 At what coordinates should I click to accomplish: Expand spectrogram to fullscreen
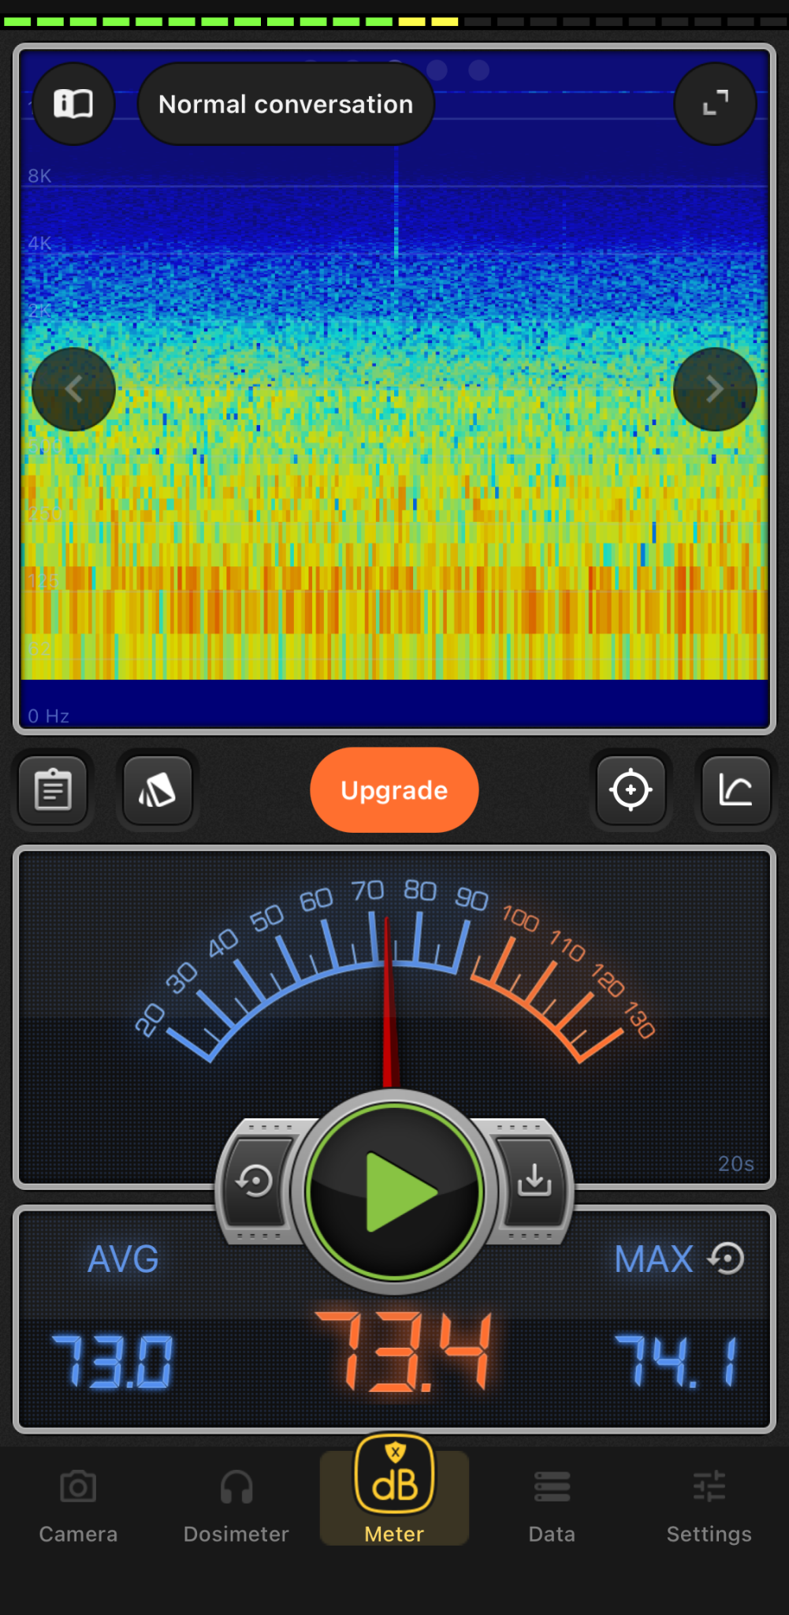715,104
